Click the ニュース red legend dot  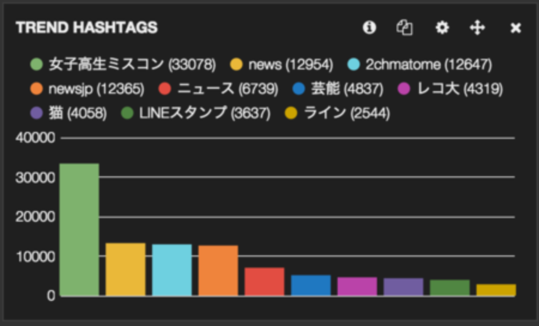165,89
